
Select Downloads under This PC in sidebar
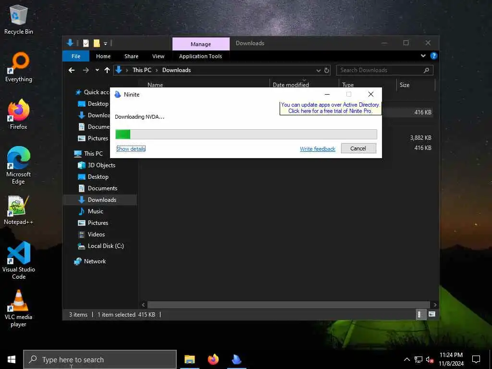coord(100,199)
